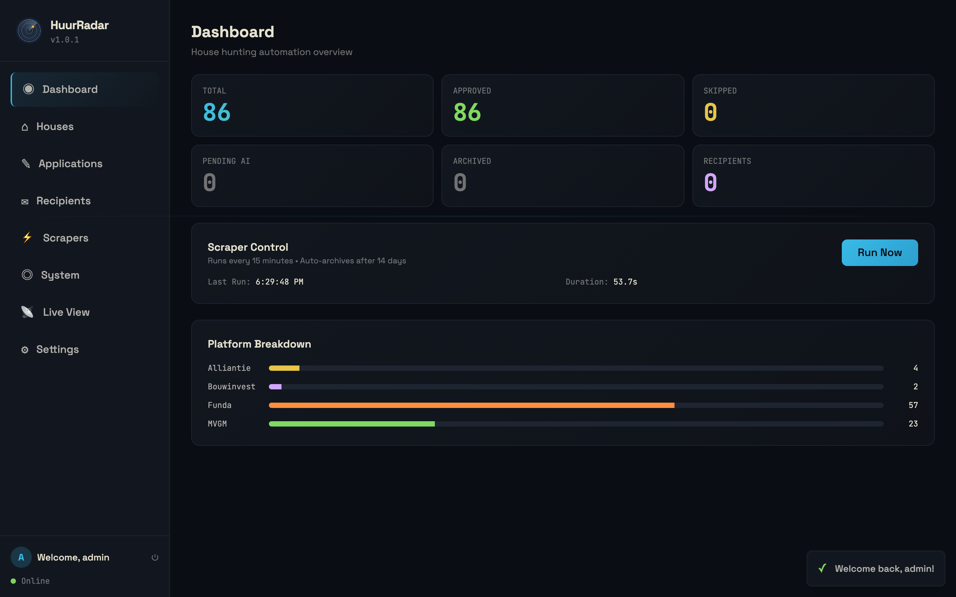Click the HuurRadar radar logo icon
The image size is (956, 597).
[29, 31]
